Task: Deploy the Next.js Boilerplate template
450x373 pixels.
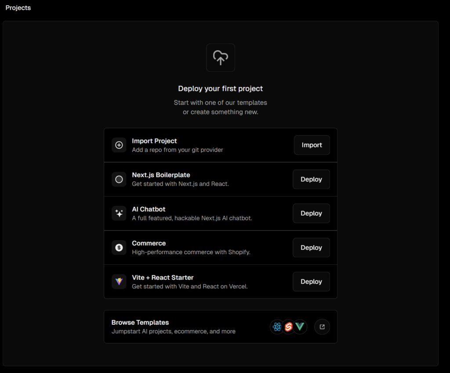Action: point(311,179)
